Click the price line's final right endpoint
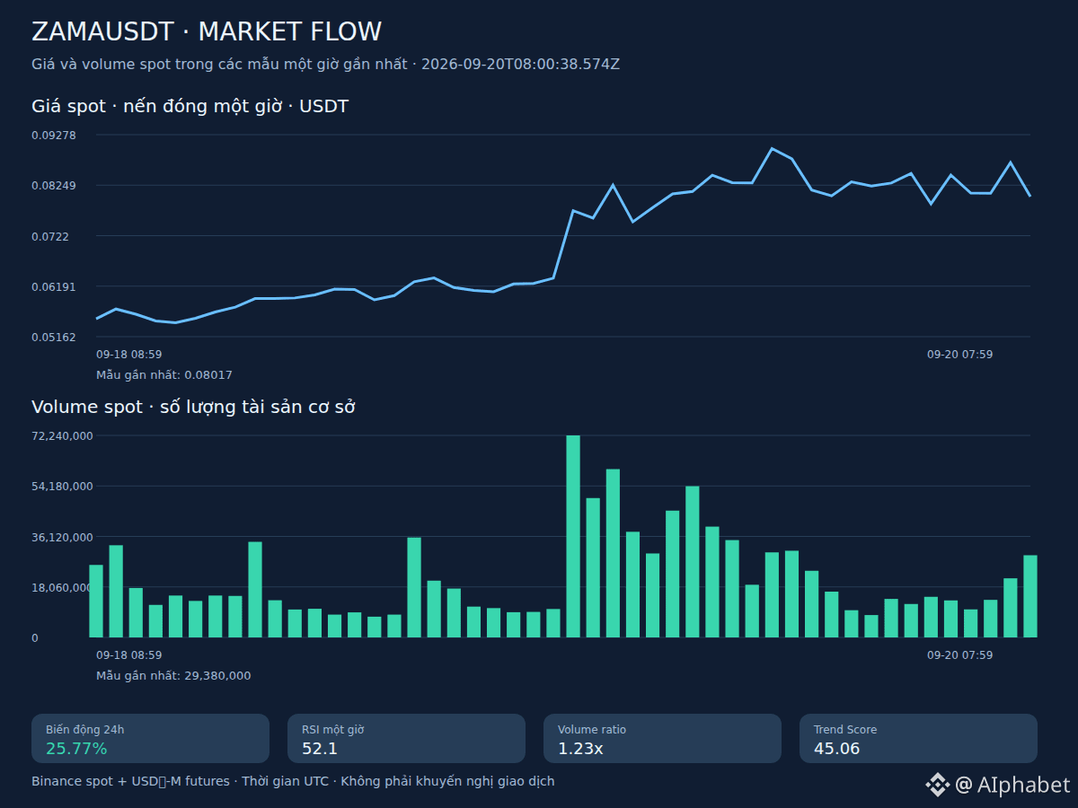This screenshot has width=1078, height=808. [1030, 196]
